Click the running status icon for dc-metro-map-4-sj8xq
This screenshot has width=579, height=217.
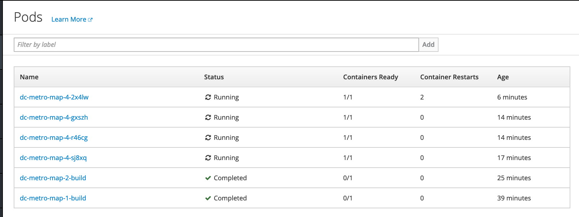pyautogui.click(x=208, y=158)
